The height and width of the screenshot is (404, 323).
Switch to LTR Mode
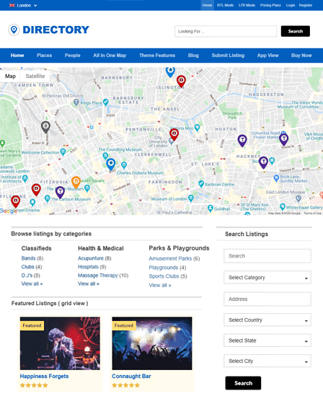point(247,5)
